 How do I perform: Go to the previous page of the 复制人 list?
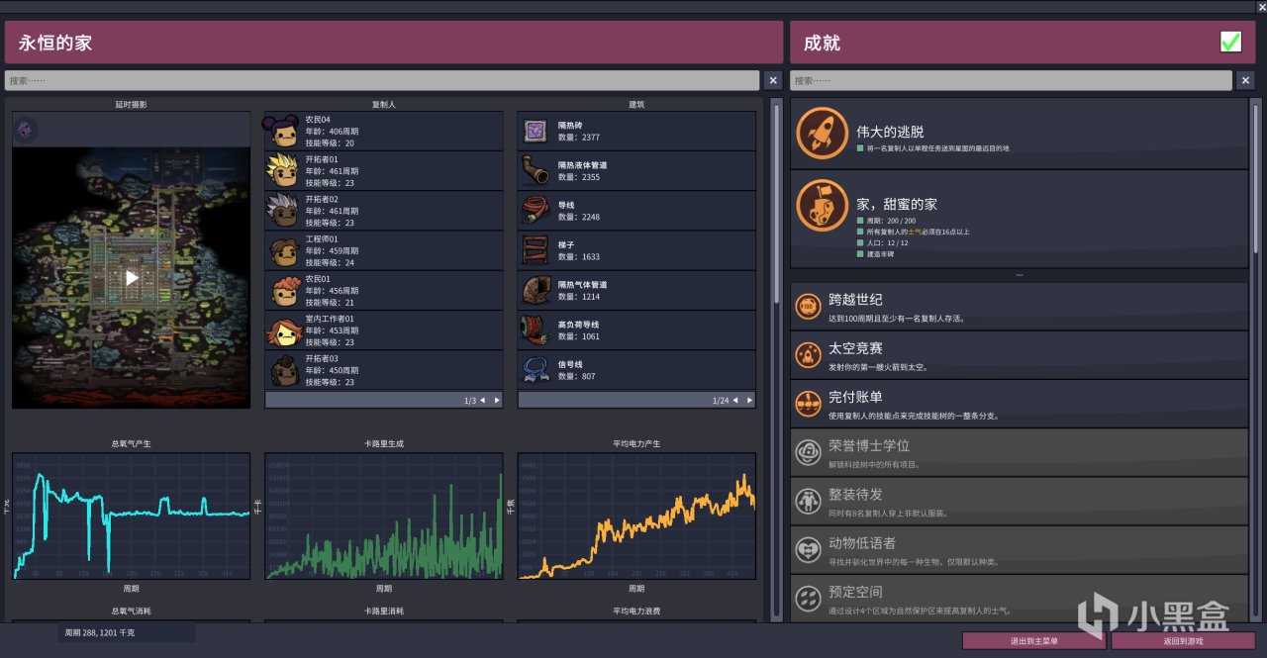tap(482, 401)
